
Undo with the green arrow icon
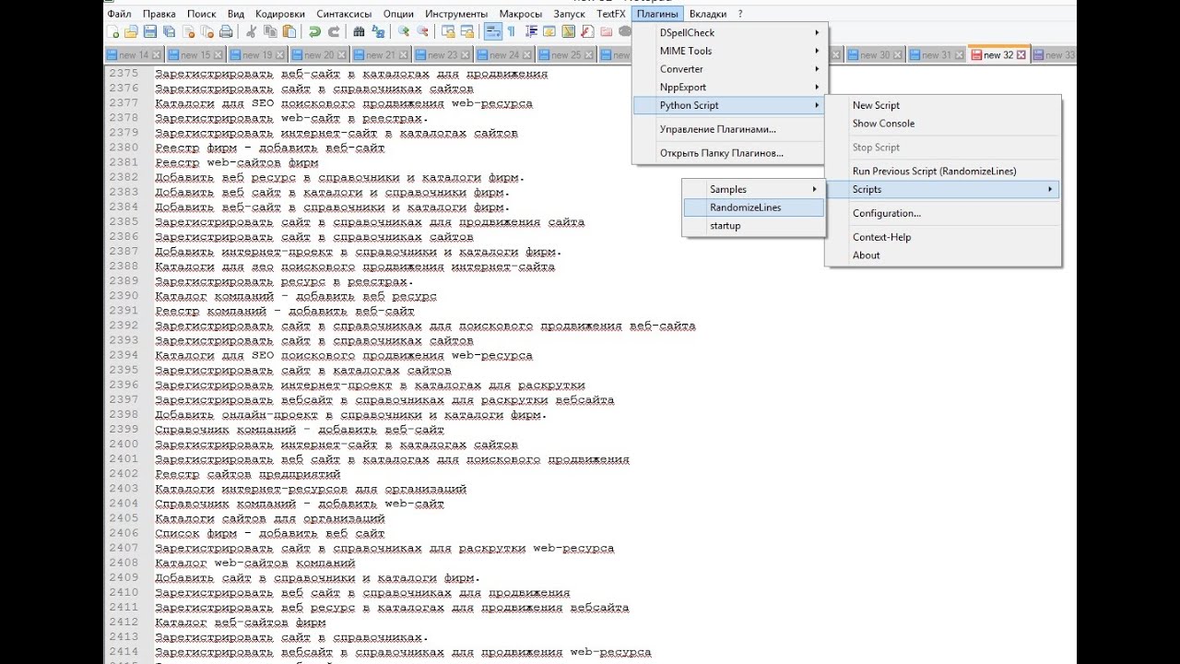[x=314, y=32]
